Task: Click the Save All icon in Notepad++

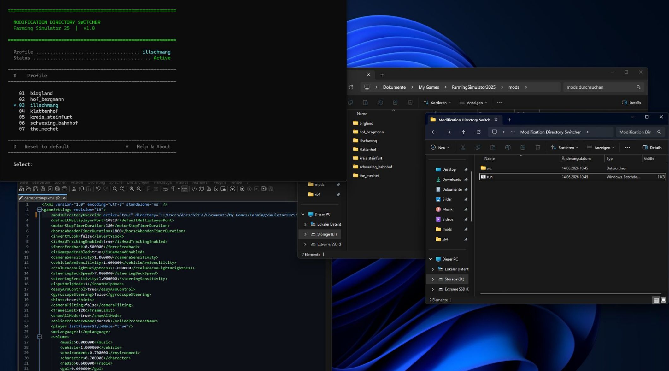Action: click(x=43, y=189)
